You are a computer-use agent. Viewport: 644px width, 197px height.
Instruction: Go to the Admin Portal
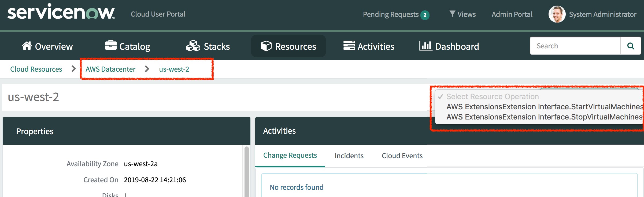512,14
